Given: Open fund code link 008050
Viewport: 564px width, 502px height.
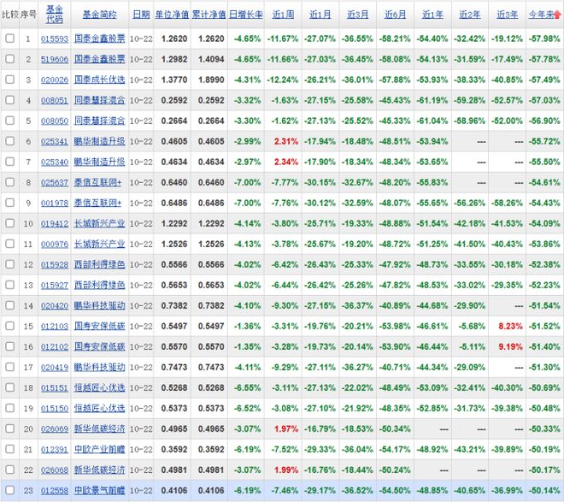Looking at the screenshot, I should coord(55,121).
